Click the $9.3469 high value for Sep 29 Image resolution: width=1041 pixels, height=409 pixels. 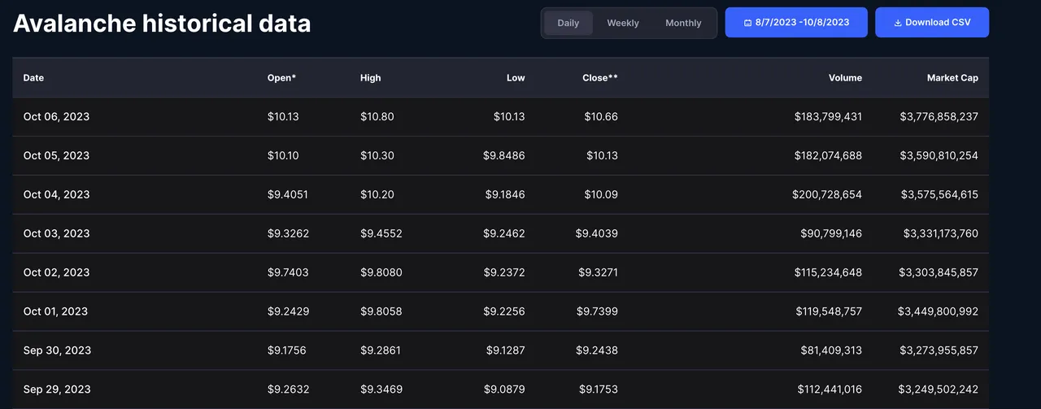pyautogui.click(x=381, y=390)
